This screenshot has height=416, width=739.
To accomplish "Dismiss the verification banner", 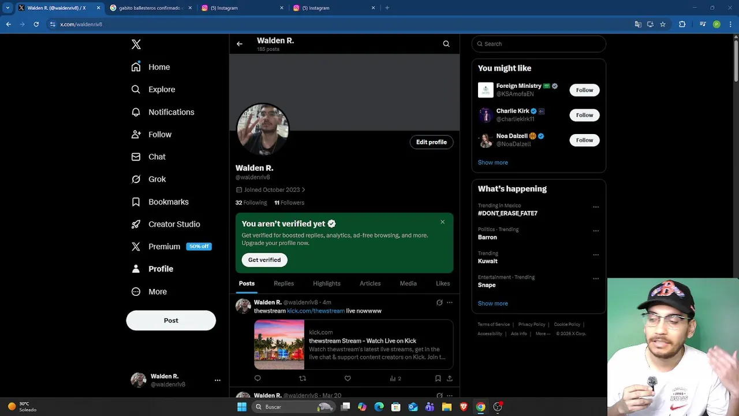I will 443,222.
